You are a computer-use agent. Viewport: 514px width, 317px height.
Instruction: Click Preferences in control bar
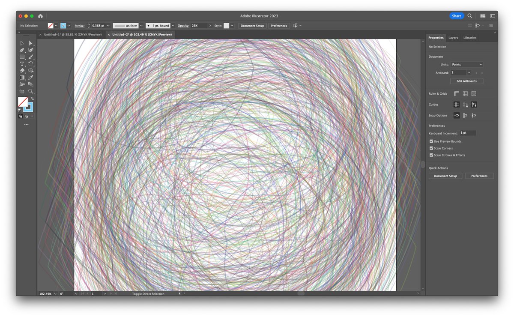pos(279,26)
